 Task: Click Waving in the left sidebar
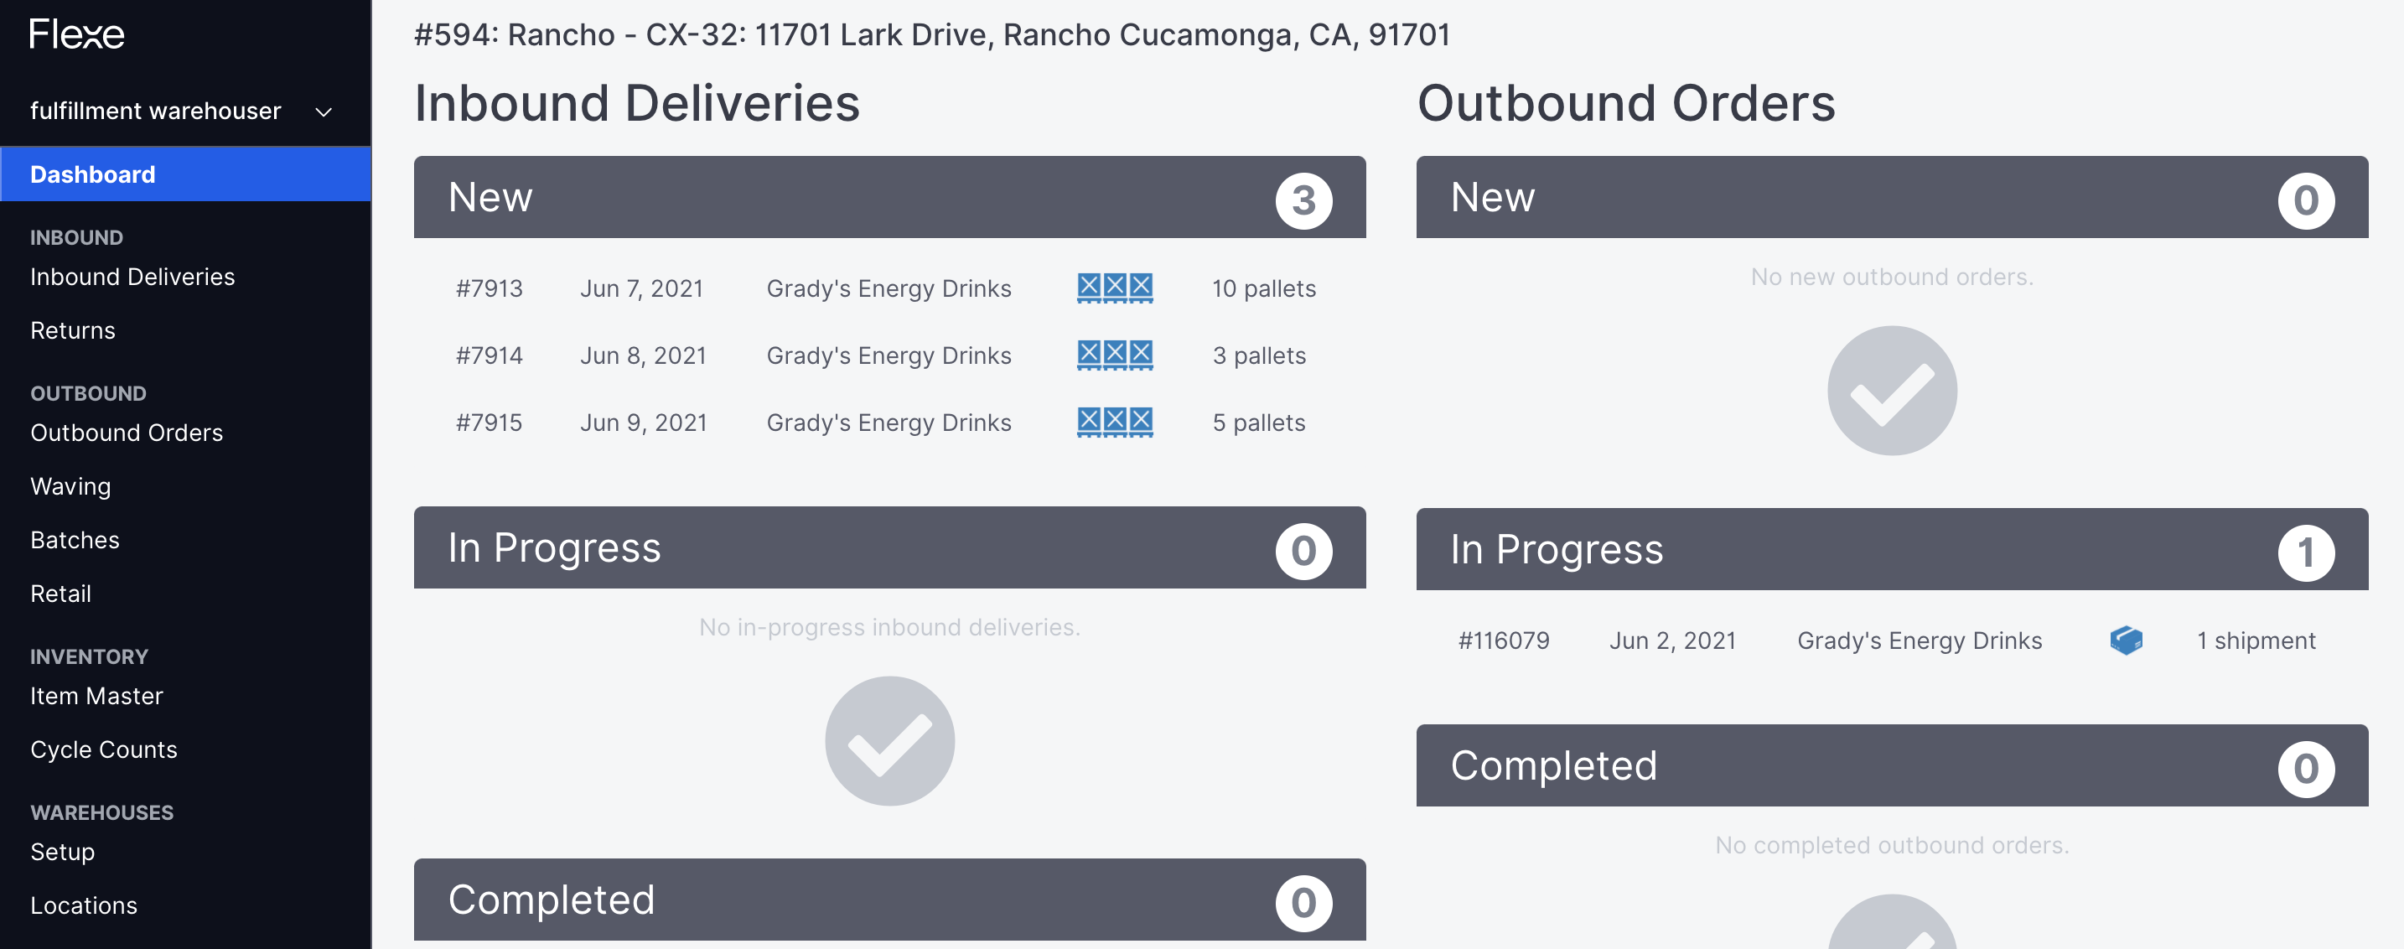coord(70,485)
